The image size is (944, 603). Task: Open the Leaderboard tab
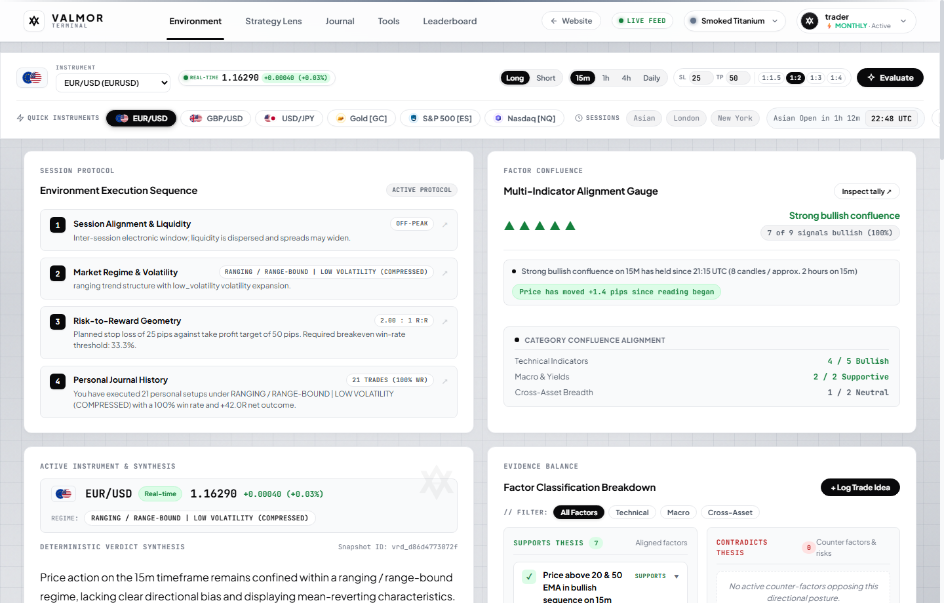pyautogui.click(x=450, y=21)
